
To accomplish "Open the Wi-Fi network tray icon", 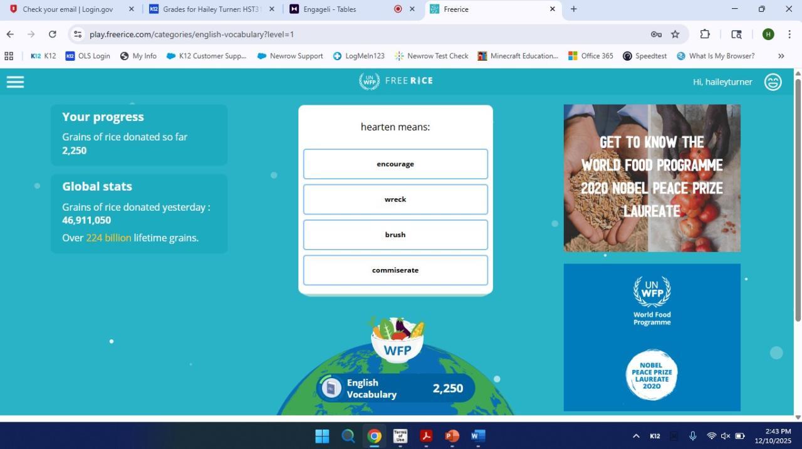I will [711, 436].
